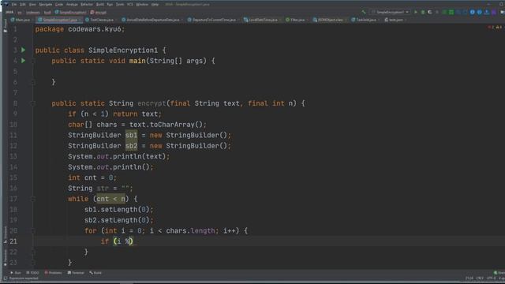The width and height of the screenshot is (505, 284).
Task: Open the SimpleEncryption1 run configuration dropdown
Action: pos(391,12)
